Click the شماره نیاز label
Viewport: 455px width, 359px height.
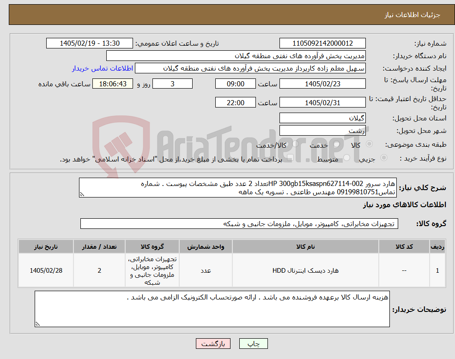click(x=431, y=44)
